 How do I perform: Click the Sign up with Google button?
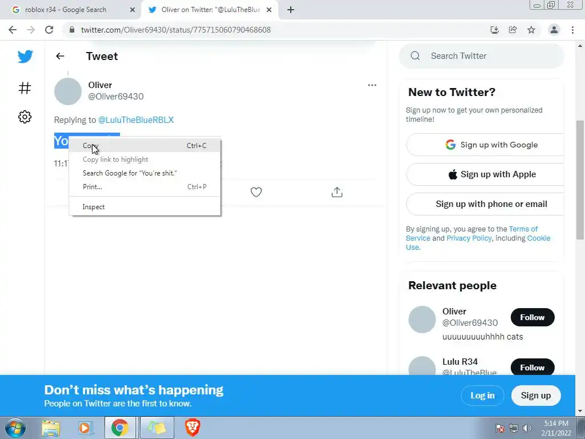[485, 145]
